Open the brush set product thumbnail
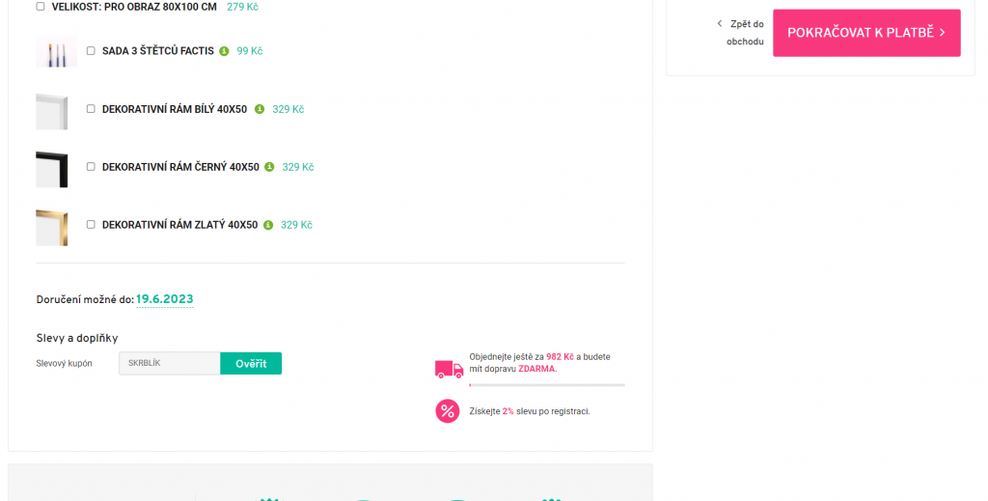The image size is (988, 501). [56, 52]
